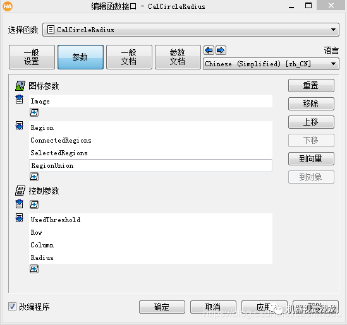Click the blue left arrow navigation icon
This screenshot has width=347, height=325.
(209, 50)
